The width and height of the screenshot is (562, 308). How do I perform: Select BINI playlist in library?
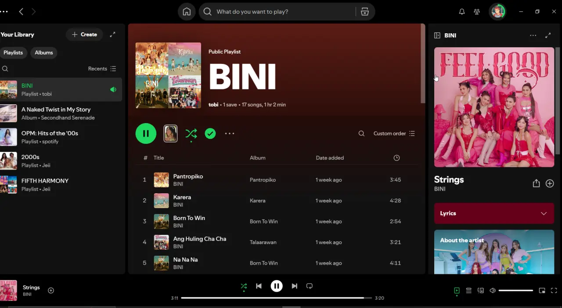pyautogui.click(x=61, y=90)
